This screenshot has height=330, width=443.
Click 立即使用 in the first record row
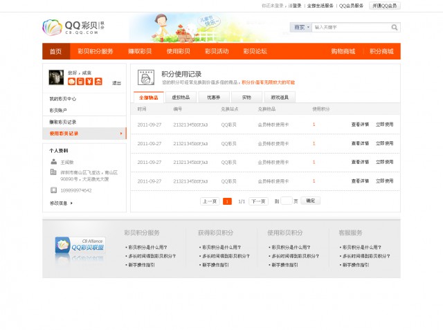point(385,125)
